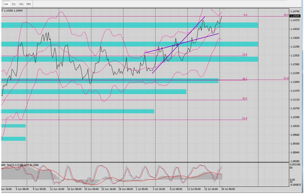This screenshot has height=196, width=305.
Task: Click the topmost teal rectangle zone
Action: pos(129,25)
